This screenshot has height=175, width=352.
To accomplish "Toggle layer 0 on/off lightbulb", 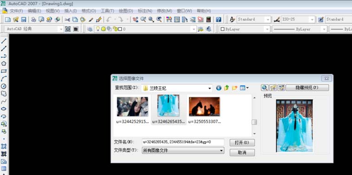I will pyautogui.click(x=98, y=29).
